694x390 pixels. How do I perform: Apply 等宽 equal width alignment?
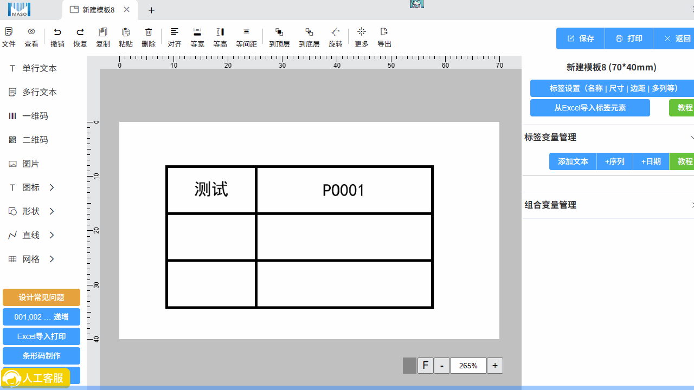(x=197, y=36)
